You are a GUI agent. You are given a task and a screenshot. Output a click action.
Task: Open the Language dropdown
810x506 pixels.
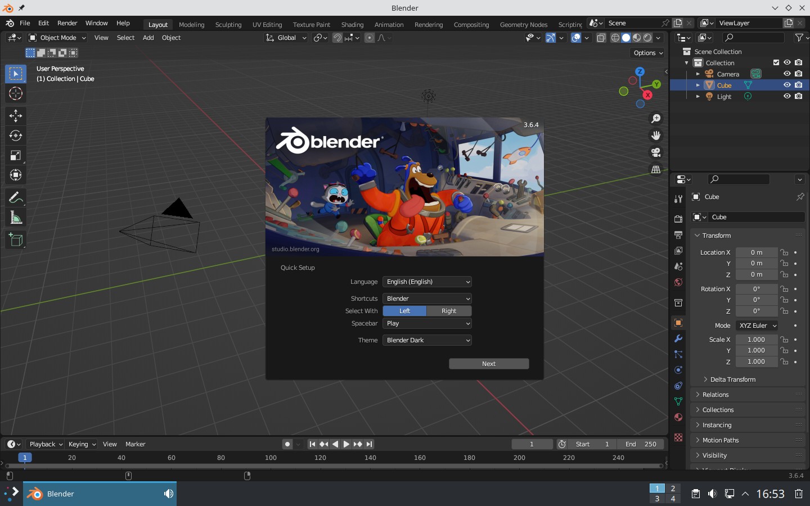[x=427, y=282]
